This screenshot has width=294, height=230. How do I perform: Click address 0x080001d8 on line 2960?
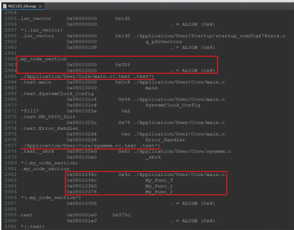81,48
